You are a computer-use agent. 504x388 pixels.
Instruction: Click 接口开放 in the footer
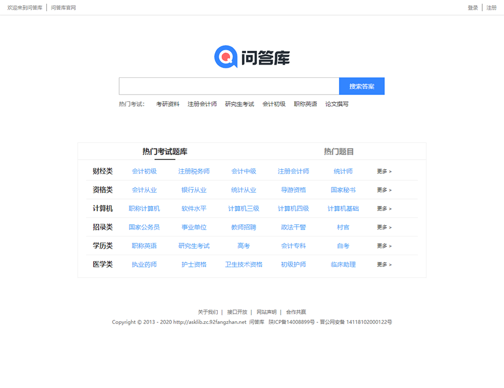click(x=238, y=312)
